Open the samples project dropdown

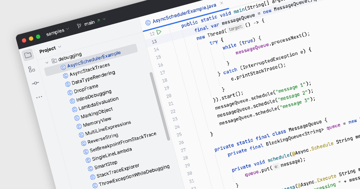coord(57,31)
